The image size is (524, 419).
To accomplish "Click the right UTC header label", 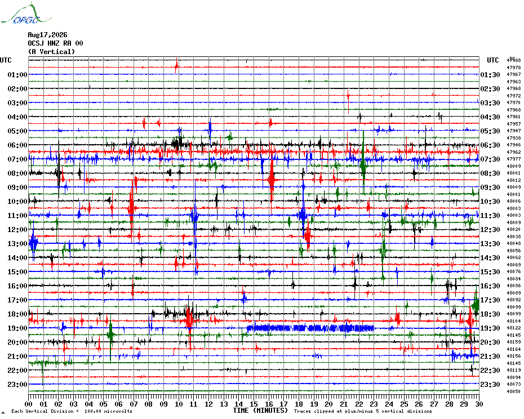I will [x=492, y=60].
